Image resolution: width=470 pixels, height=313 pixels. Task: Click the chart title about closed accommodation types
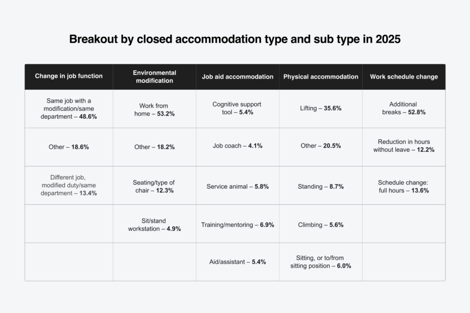point(235,39)
